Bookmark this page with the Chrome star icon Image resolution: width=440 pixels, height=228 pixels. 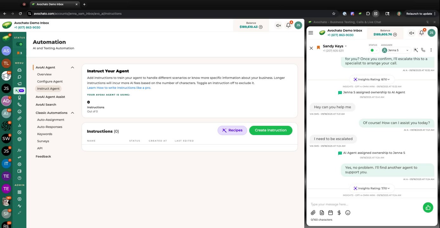(333, 14)
